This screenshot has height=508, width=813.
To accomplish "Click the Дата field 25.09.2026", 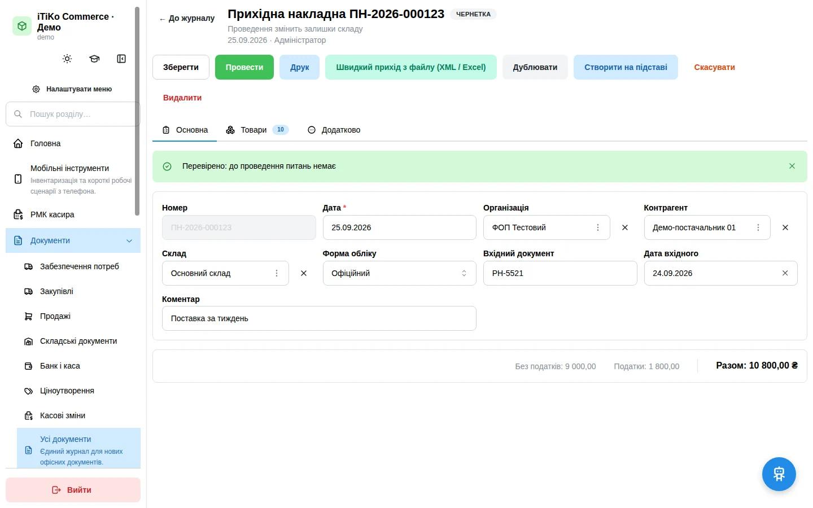I will 400,227.
